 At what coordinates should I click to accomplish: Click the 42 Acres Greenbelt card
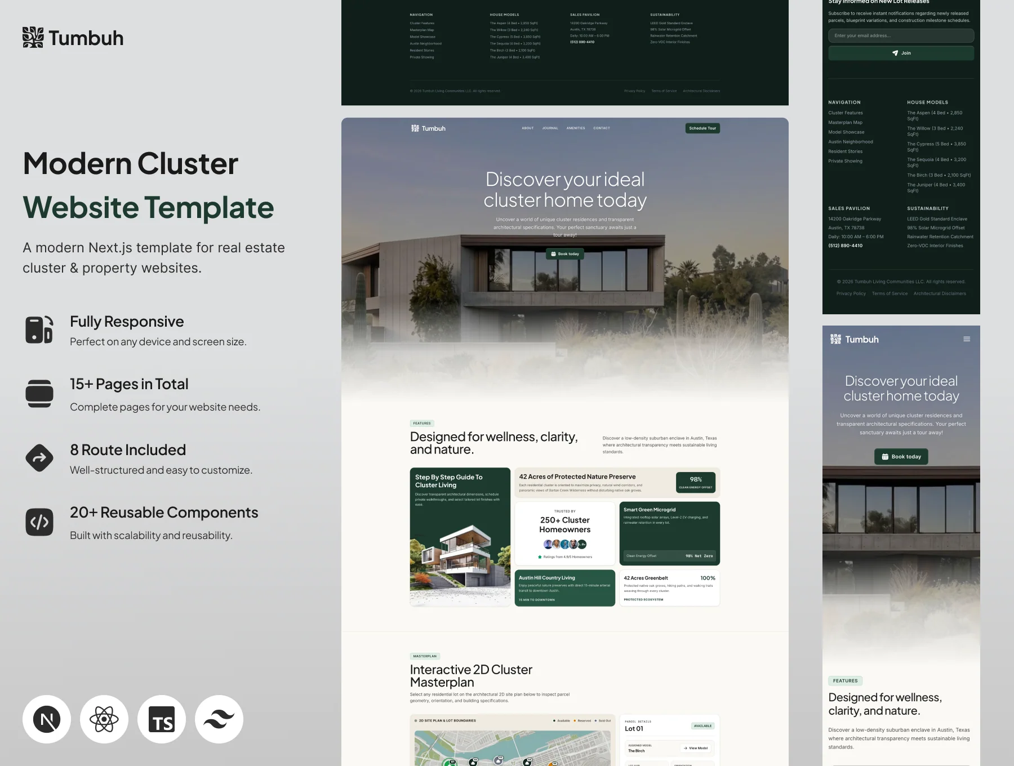click(x=669, y=588)
